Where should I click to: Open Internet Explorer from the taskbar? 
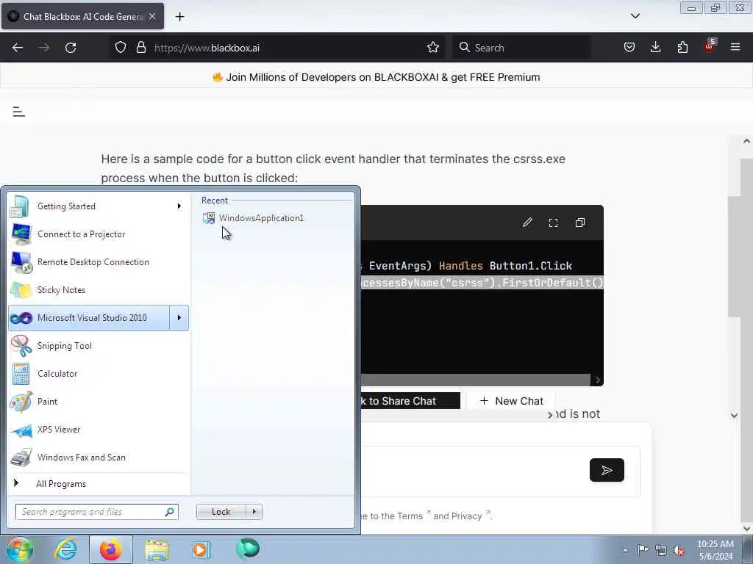point(65,549)
